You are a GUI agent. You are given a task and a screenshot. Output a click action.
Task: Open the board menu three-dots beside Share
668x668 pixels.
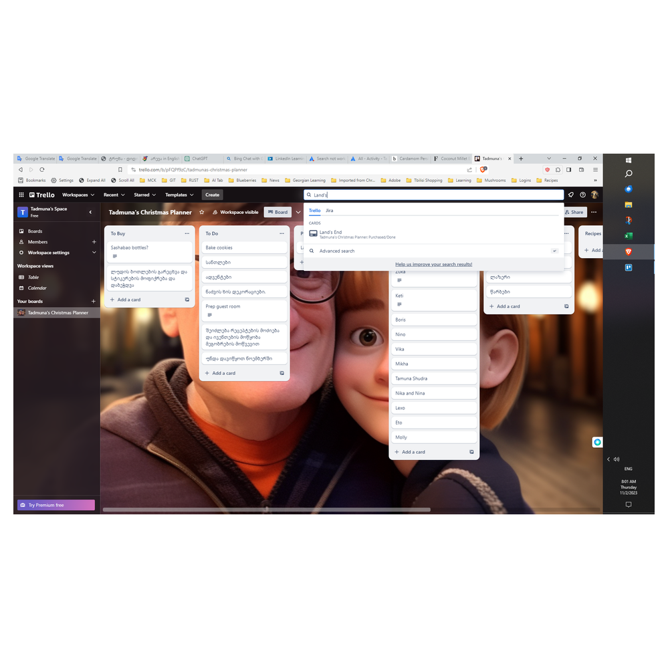(594, 212)
